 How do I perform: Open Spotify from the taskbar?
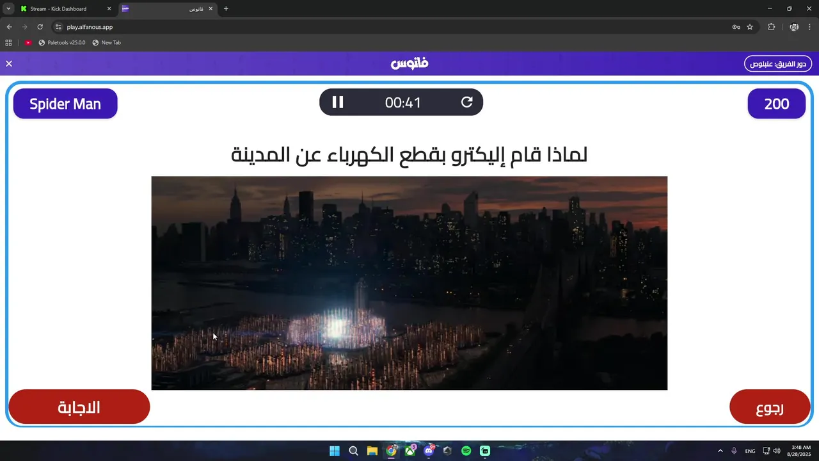tap(466, 451)
